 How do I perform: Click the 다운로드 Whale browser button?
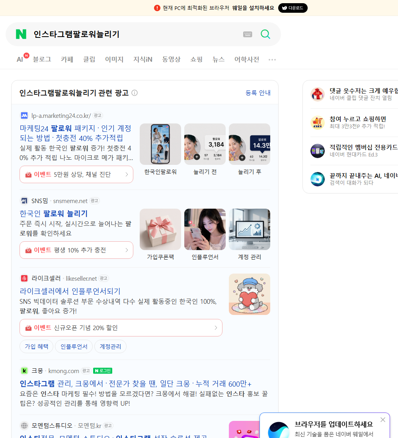293,8
